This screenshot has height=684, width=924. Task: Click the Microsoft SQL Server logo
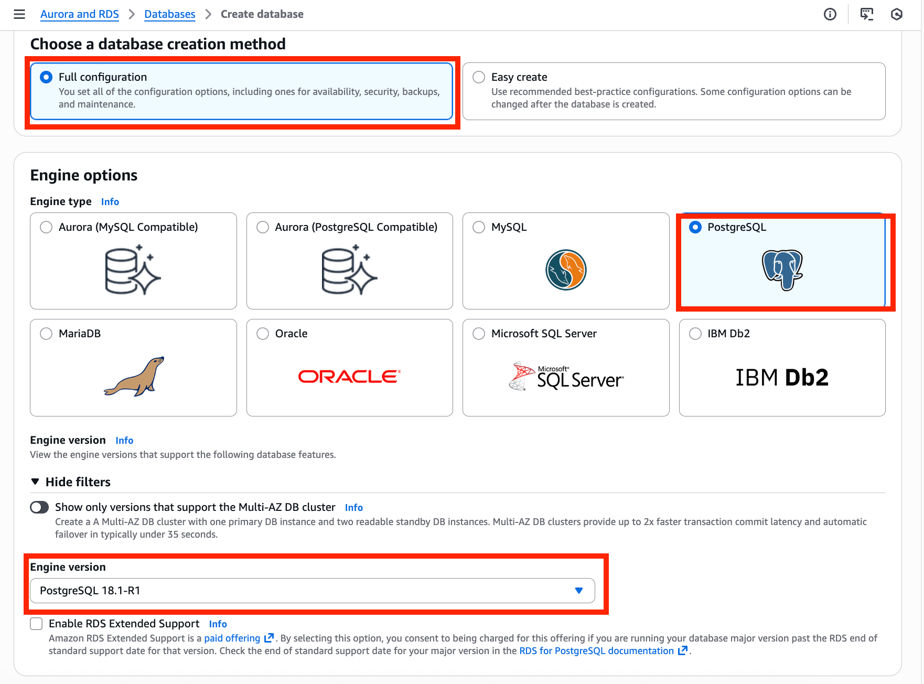click(566, 376)
